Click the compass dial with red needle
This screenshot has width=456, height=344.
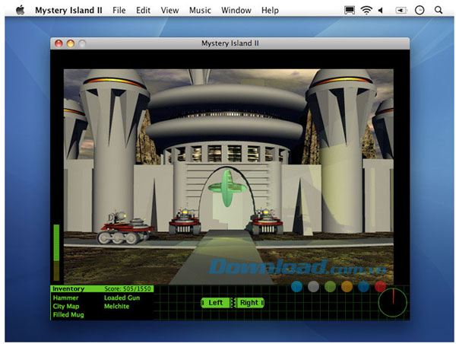pyautogui.click(x=393, y=302)
